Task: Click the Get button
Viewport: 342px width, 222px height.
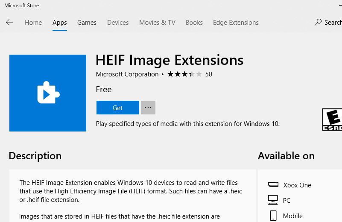Action: coord(117,108)
